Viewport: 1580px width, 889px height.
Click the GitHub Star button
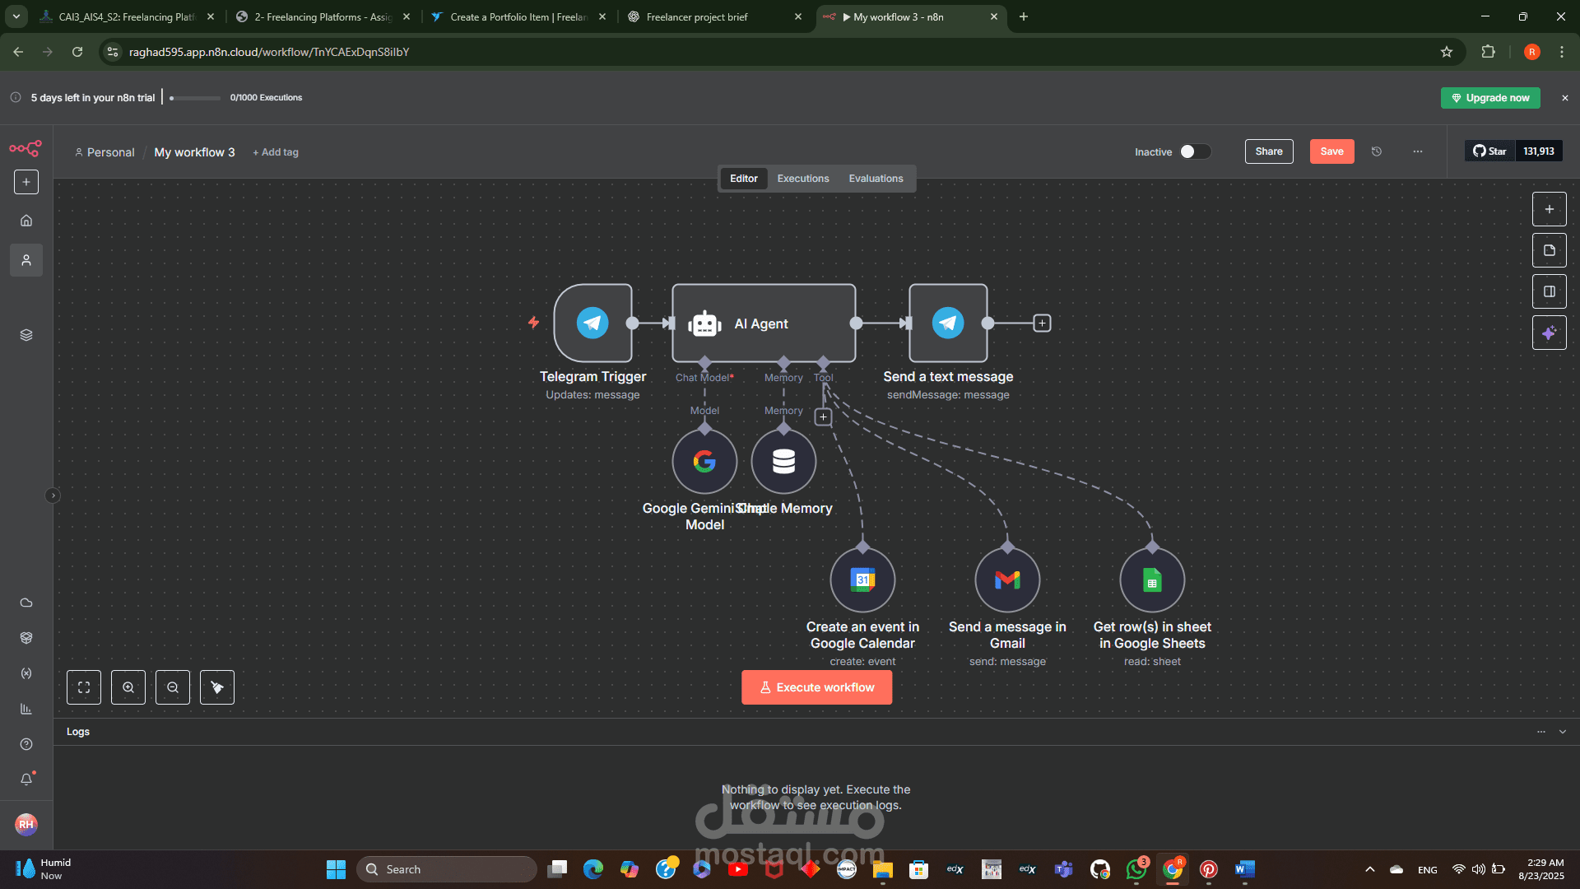(x=1489, y=151)
